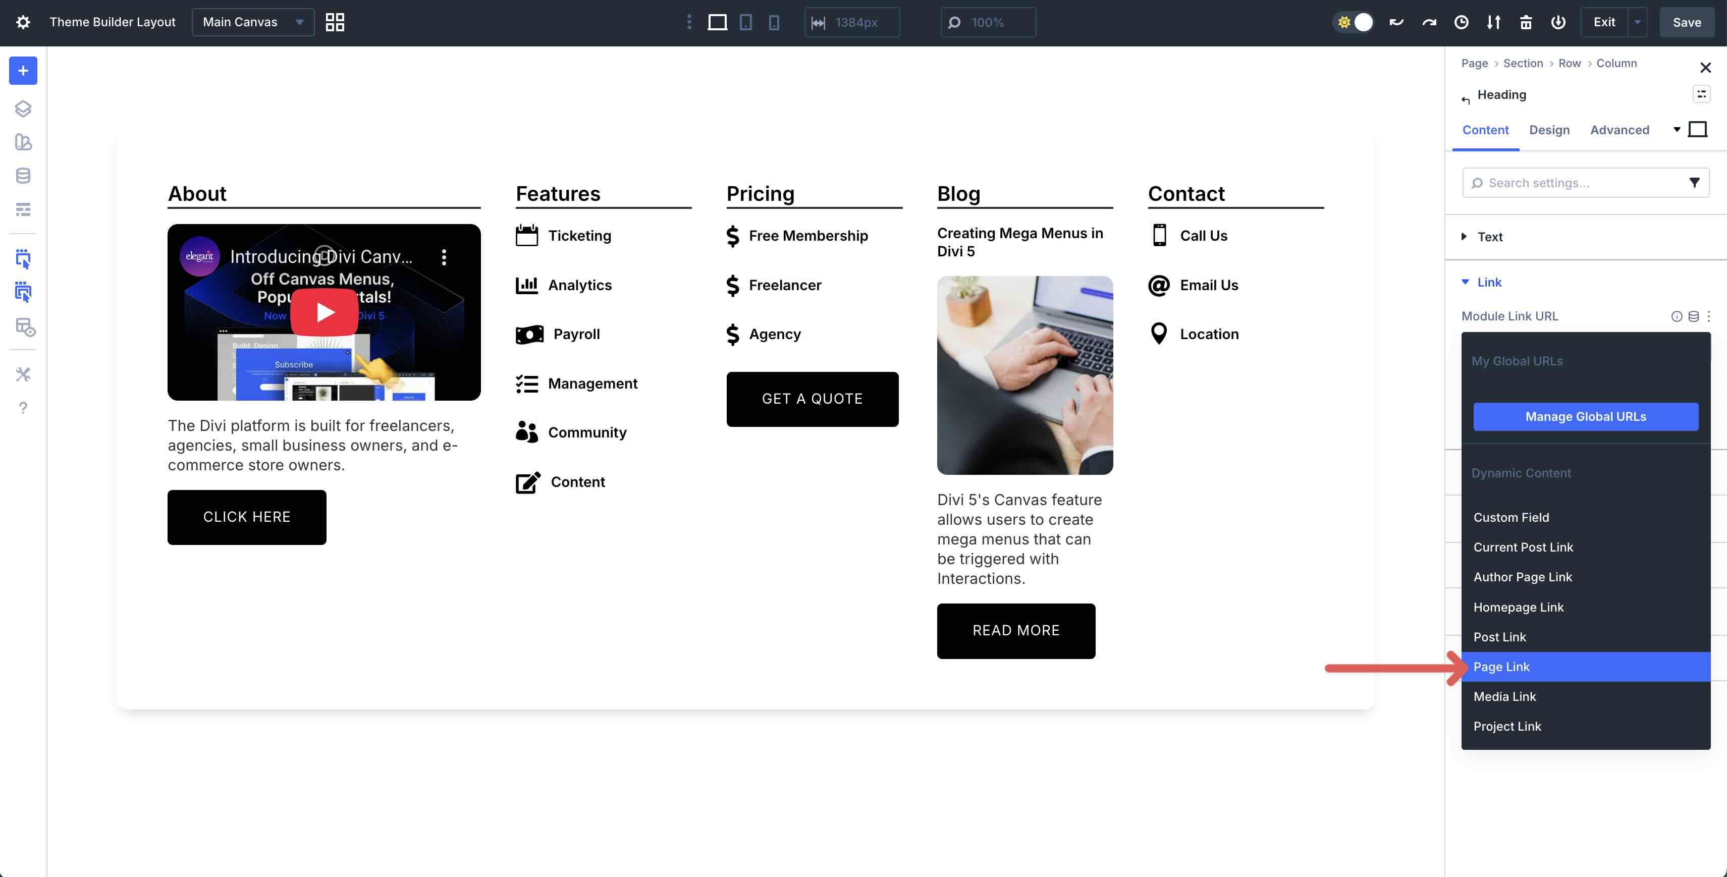Viewport: 1727px width, 877px height.
Task: Undo the last change
Action: 1396,22
